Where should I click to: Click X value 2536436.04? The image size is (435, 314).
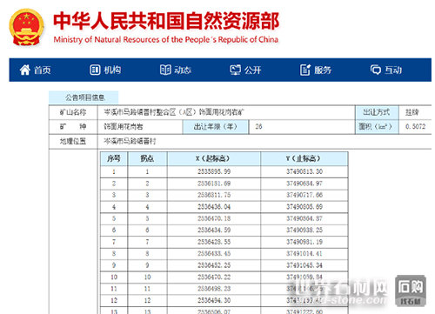[214, 207]
